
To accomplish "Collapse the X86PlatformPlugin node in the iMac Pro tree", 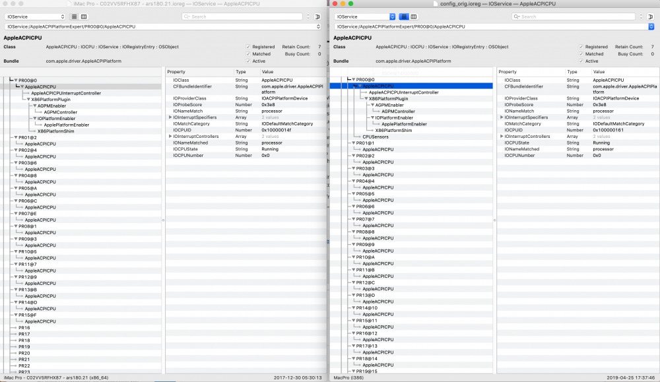I will tap(28, 100).
